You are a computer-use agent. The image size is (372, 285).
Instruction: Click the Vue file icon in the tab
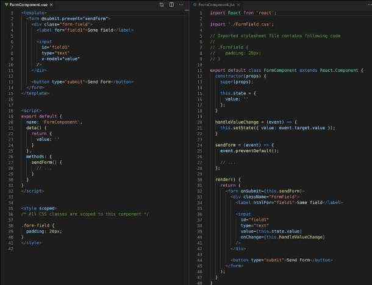click(x=6, y=4)
